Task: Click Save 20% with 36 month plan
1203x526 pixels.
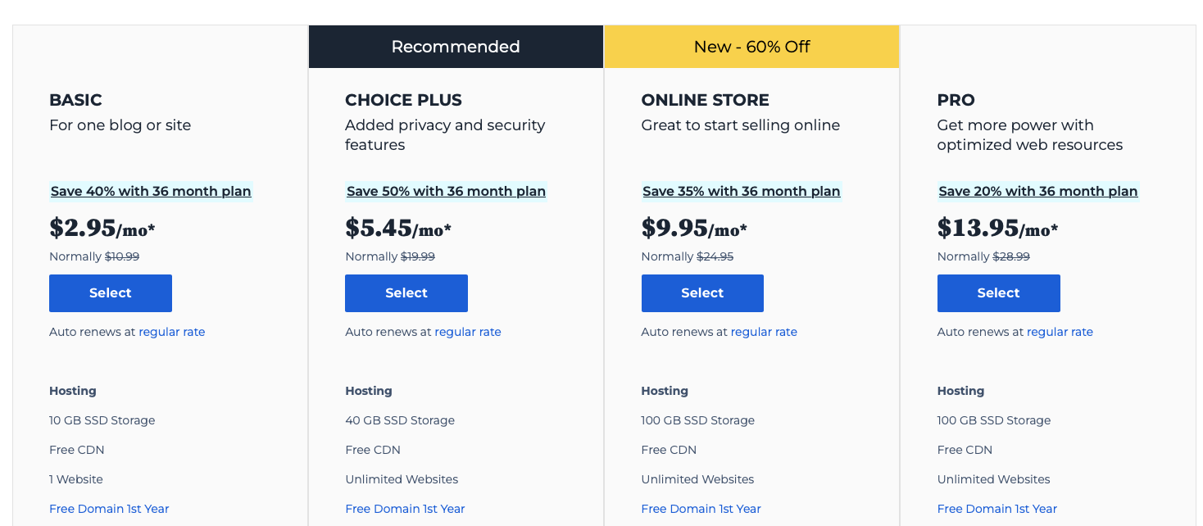Action: [x=1038, y=191]
